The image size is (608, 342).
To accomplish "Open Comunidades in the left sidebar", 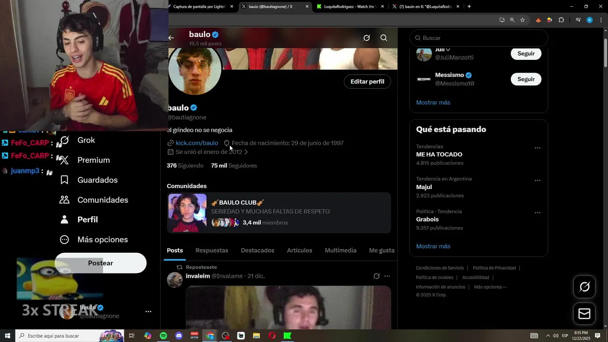I will pyautogui.click(x=95, y=200).
